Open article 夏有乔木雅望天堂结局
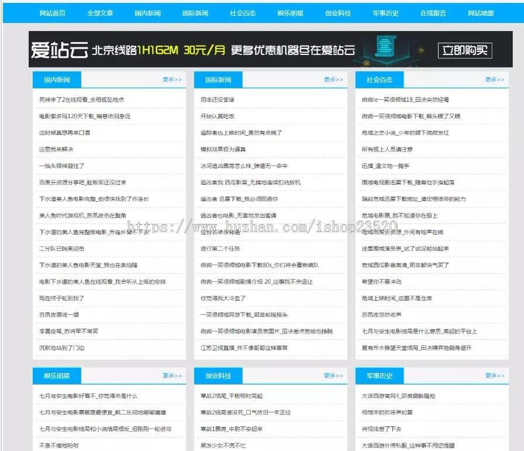The height and width of the screenshot is (451, 524). click(x=417, y=347)
